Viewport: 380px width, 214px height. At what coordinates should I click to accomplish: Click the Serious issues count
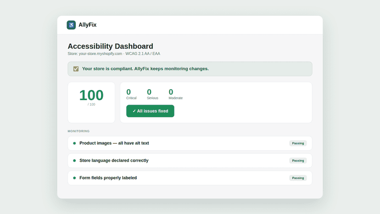coord(149,92)
